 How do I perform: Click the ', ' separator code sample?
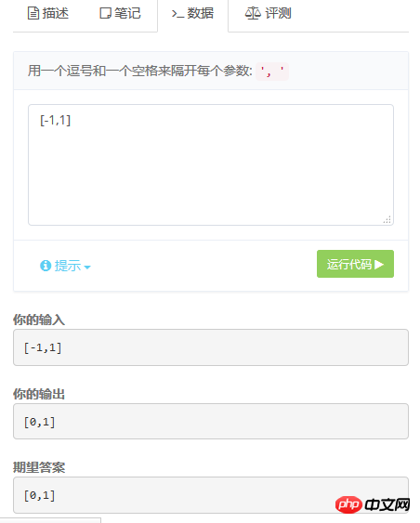272,72
